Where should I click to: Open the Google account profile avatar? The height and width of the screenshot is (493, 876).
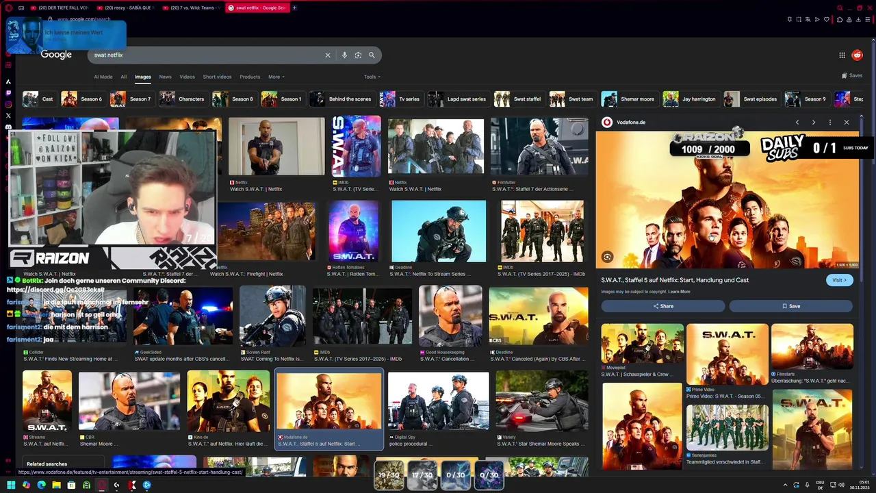[x=858, y=55]
